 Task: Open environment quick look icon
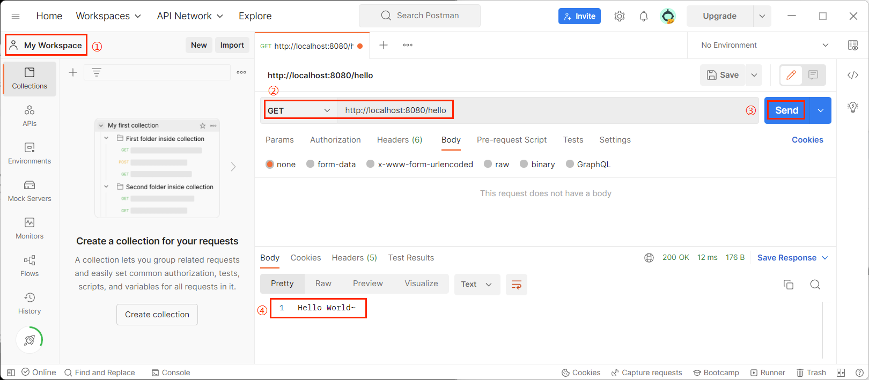pyautogui.click(x=853, y=45)
